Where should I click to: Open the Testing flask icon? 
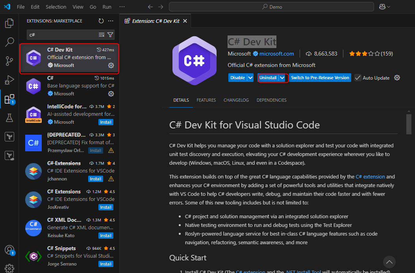click(x=9, y=118)
